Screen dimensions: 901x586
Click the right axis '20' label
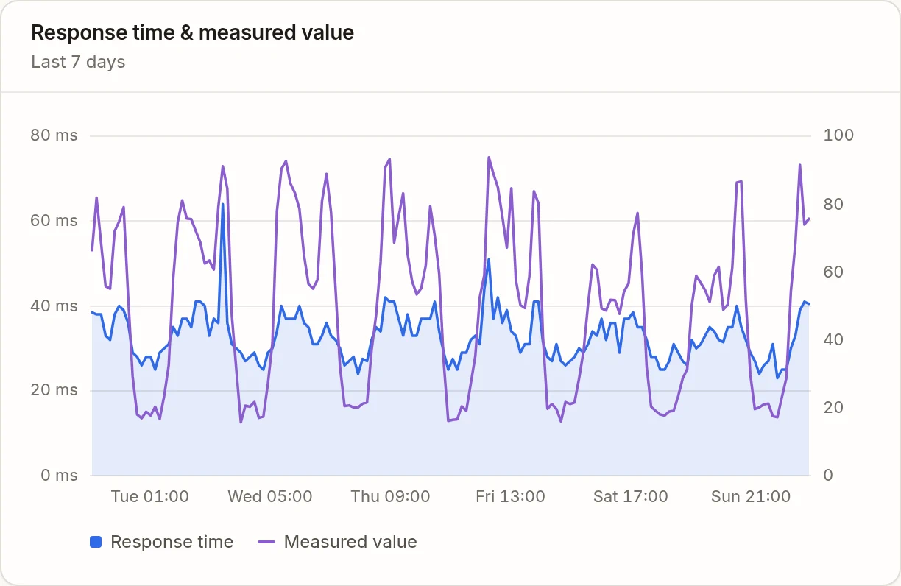point(835,408)
